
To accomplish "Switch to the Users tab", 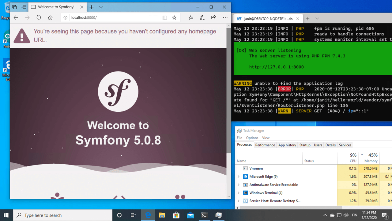I will coord(318,145).
